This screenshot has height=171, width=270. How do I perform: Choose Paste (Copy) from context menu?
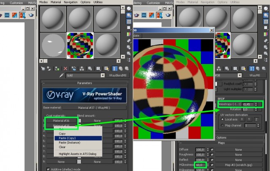(x=78, y=138)
